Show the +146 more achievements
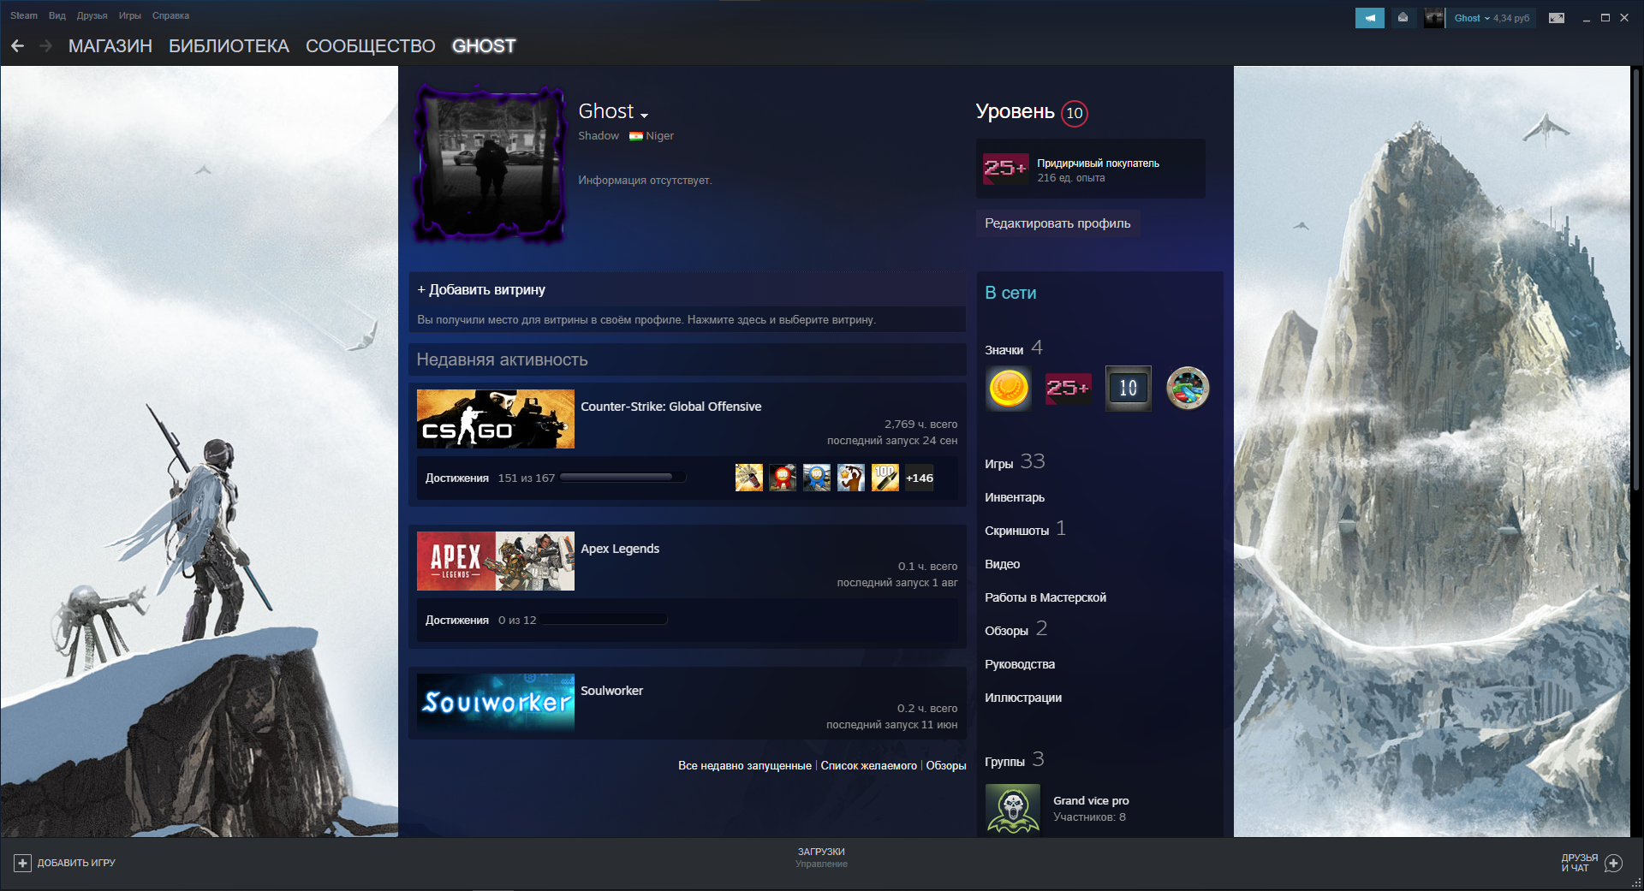This screenshot has height=891, width=1644. (x=920, y=478)
